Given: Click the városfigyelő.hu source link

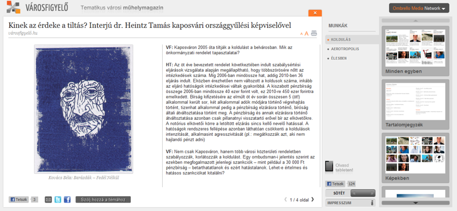Looking at the screenshot, I should click(x=23, y=33).
